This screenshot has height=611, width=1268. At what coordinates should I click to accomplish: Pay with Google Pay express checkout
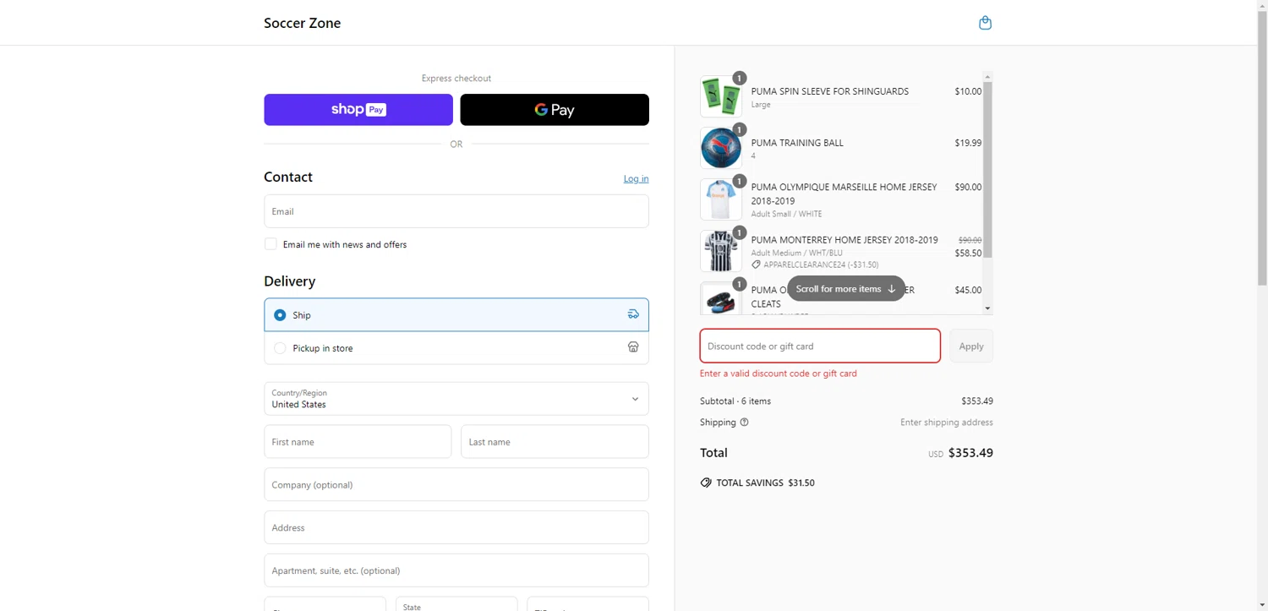[x=555, y=110]
